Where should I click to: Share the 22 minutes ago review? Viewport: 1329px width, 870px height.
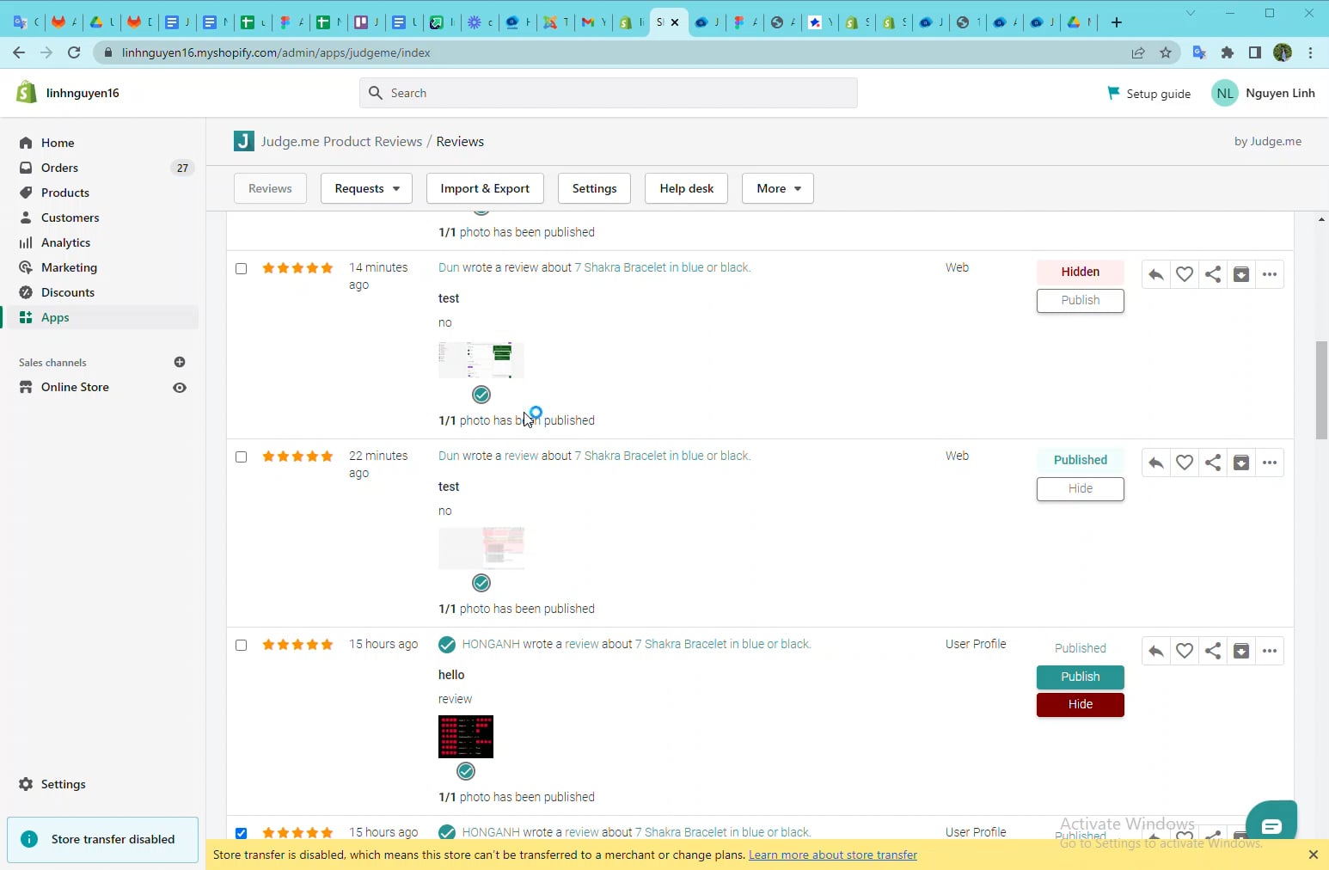point(1213,463)
